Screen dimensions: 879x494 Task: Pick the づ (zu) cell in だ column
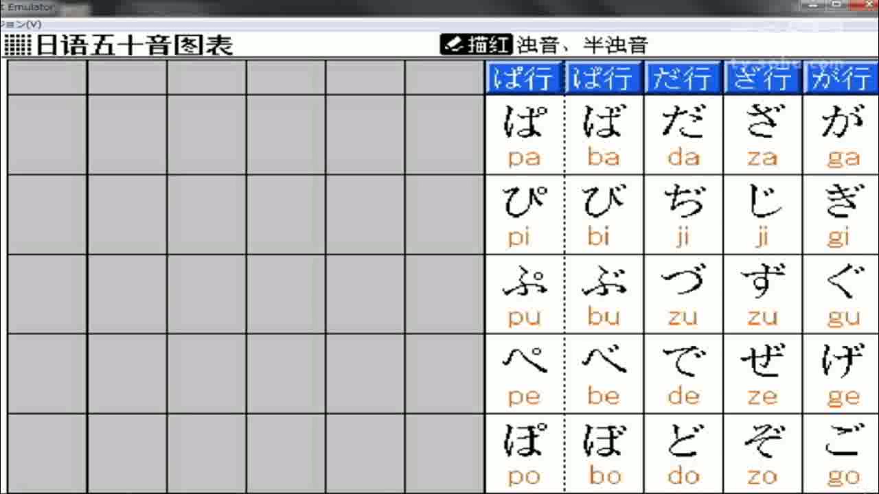[684, 294]
